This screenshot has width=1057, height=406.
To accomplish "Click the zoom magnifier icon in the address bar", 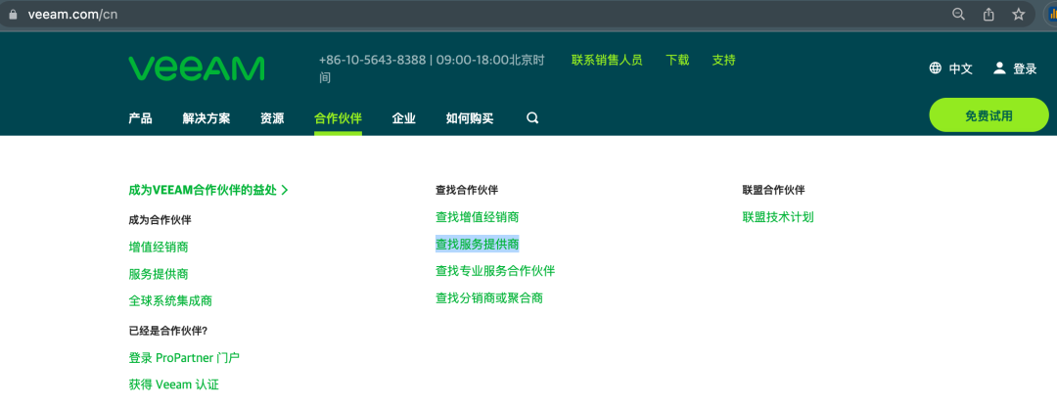I will 958,14.
